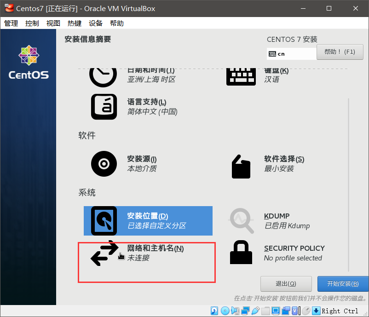Open 安装位置(D) spoke label
The image size is (369, 317).
tap(148, 216)
